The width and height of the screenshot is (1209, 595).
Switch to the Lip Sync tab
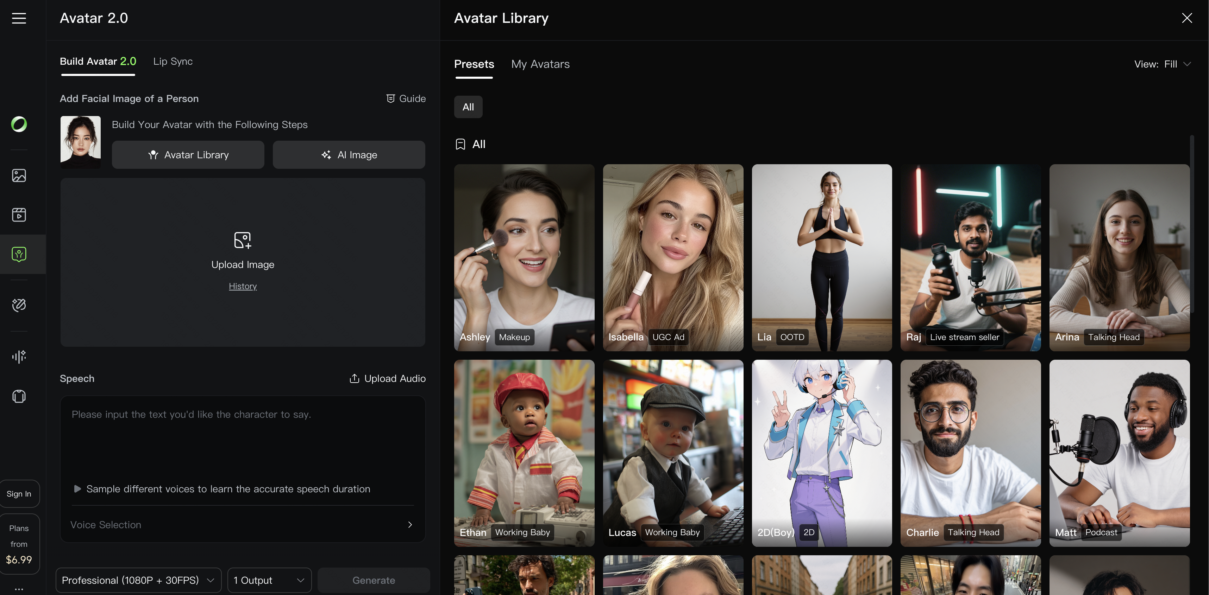click(x=173, y=62)
